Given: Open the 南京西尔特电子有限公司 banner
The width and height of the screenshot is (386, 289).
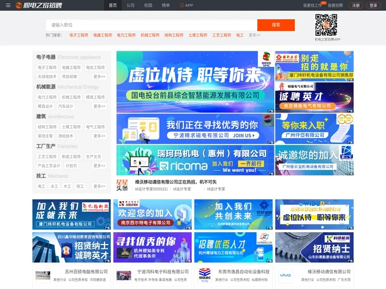Looking at the screenshot, I should 152,214.
